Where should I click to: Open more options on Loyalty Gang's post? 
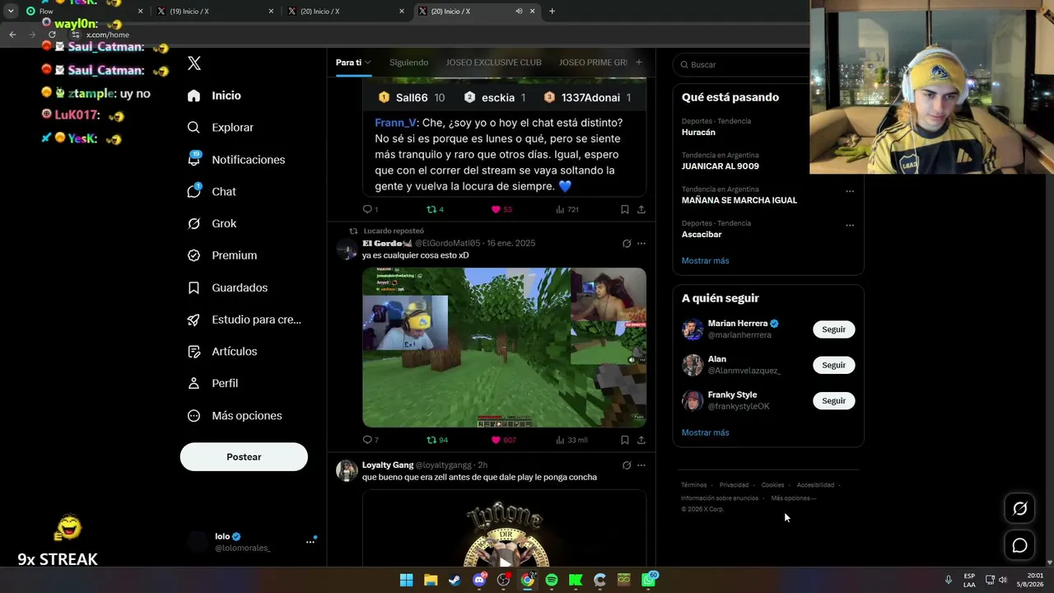[641, 465]
